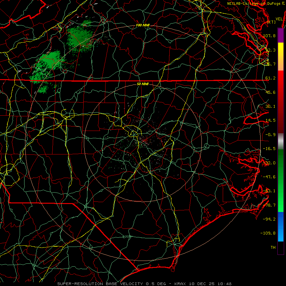
Task: Select the 92.3 scale value
Action: click(270, 50)
